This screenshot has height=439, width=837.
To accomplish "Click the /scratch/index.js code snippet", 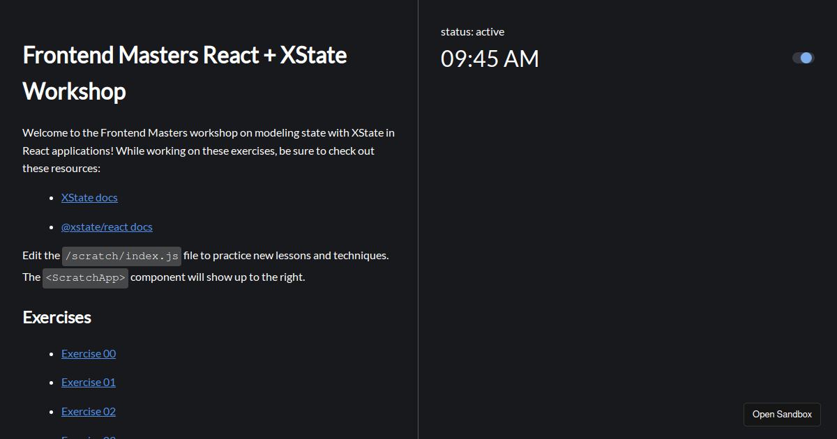I will pyautogui.click(x=121, y=256).
